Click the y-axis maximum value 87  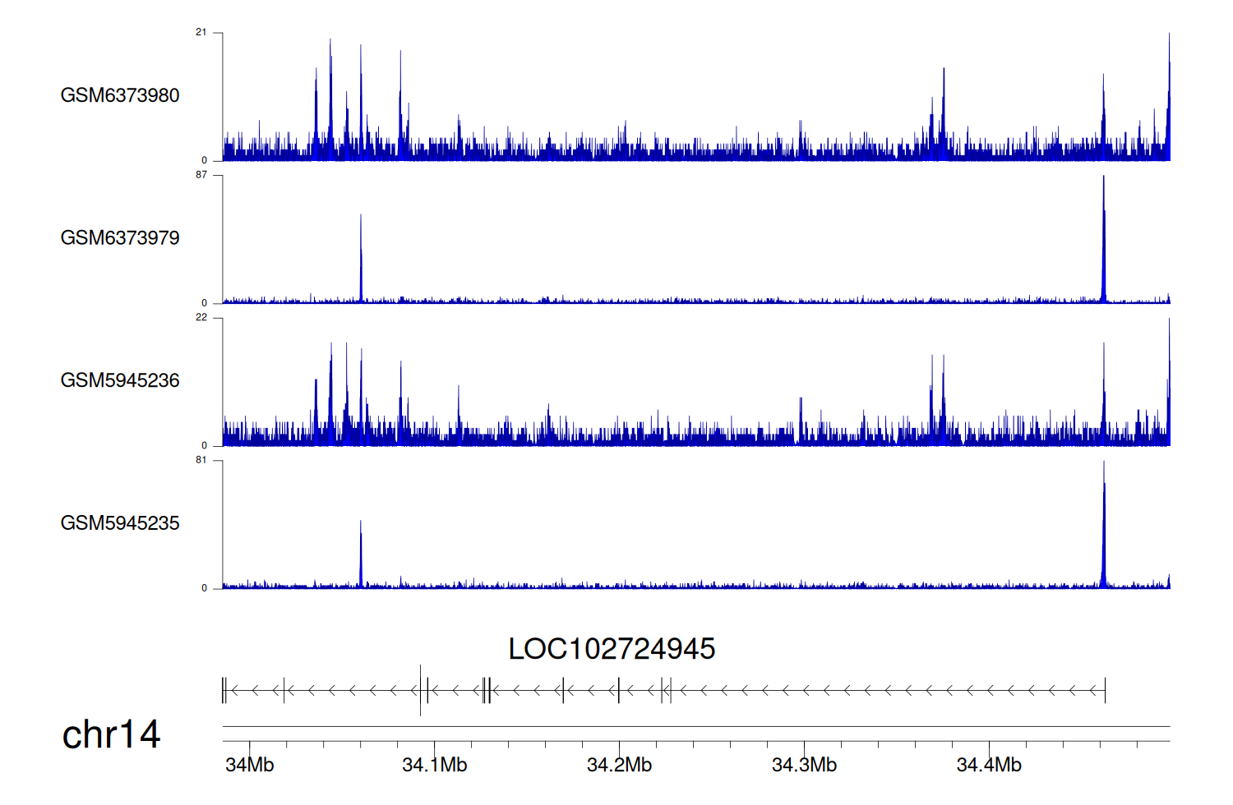[x=201, y=175]
